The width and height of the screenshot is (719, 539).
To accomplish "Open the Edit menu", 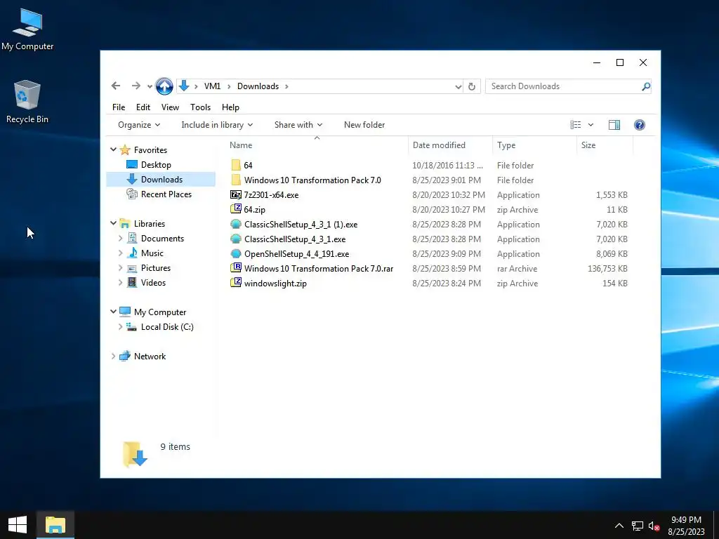I will point(143,107).
